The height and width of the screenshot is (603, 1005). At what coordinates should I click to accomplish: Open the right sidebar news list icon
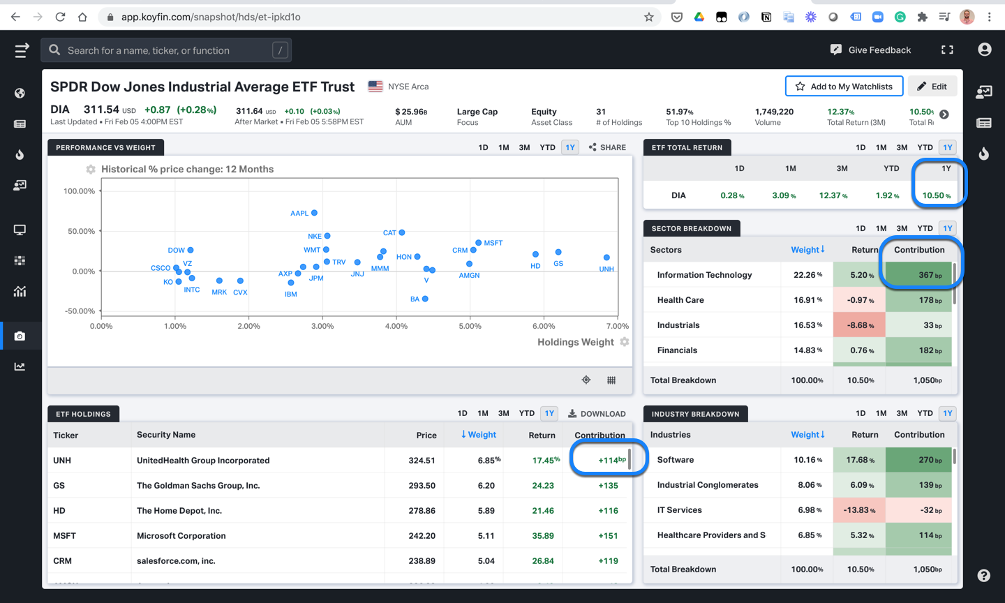[984, 123]
